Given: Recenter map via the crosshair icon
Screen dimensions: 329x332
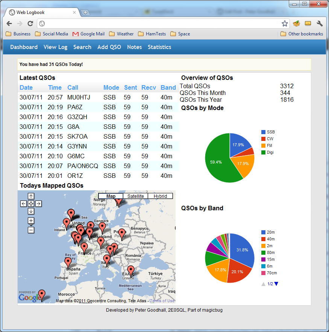Looking at the screenshot, I should pyautogui.click(x=31, y=203).
